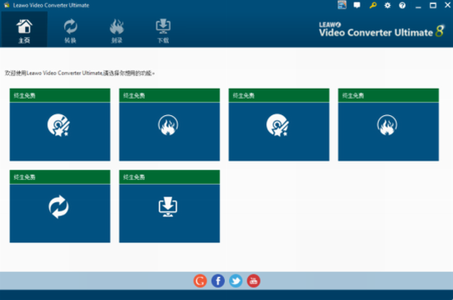This screenshot has width=453, height=300.
Task: Switch to the 转换 convert tab
Action: point(70,30)
